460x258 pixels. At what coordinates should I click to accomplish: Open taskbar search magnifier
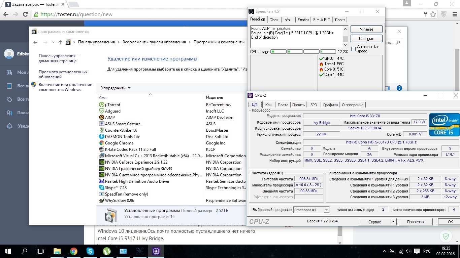coord(24,251)
